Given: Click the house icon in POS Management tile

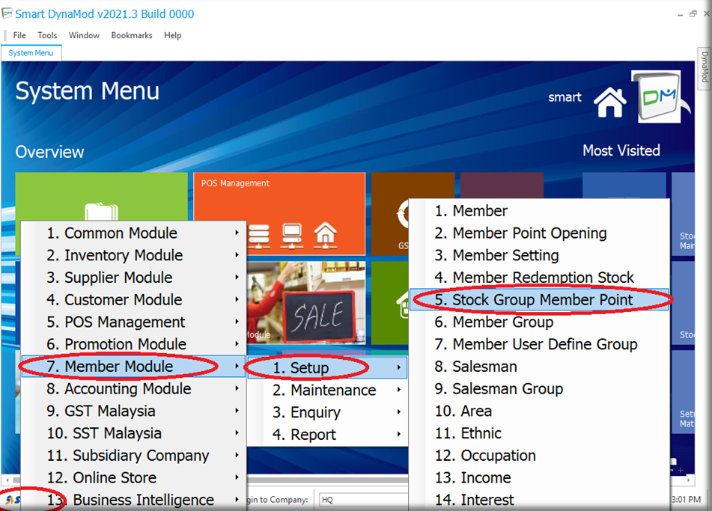Looking at the screenshot, I should pos(325,234).
